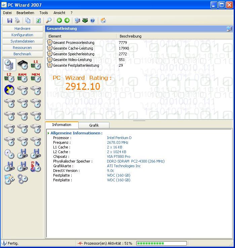Viewport: 235px width, 248px height.
Task: Switch to the Information tab
Action: tap(62, 125)
